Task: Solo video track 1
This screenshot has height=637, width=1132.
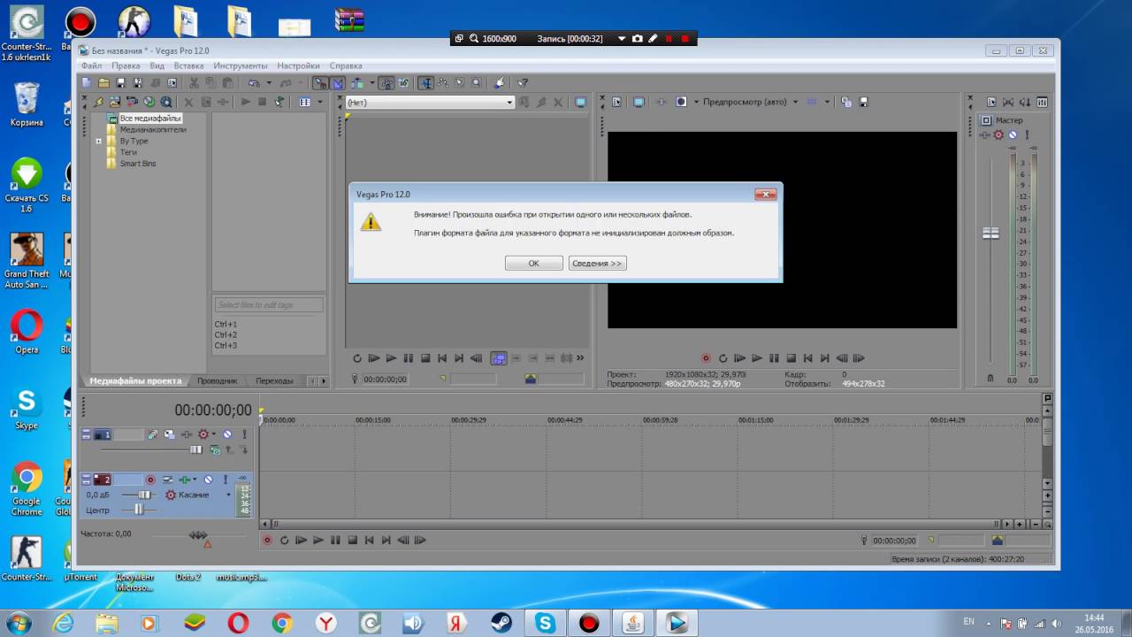Action: 245,434
